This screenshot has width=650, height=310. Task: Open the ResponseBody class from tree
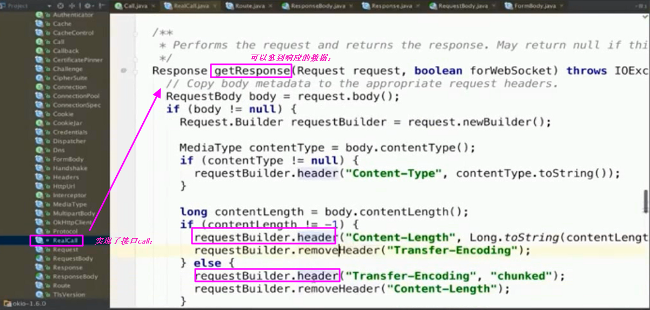(75, 277)
